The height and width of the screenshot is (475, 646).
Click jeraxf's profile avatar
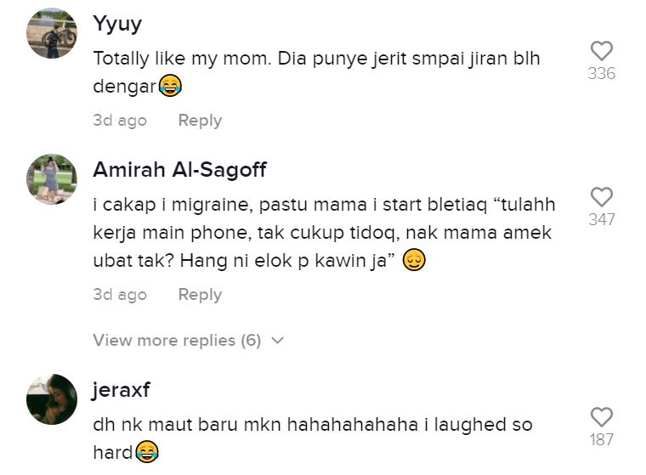click(52, 399)
